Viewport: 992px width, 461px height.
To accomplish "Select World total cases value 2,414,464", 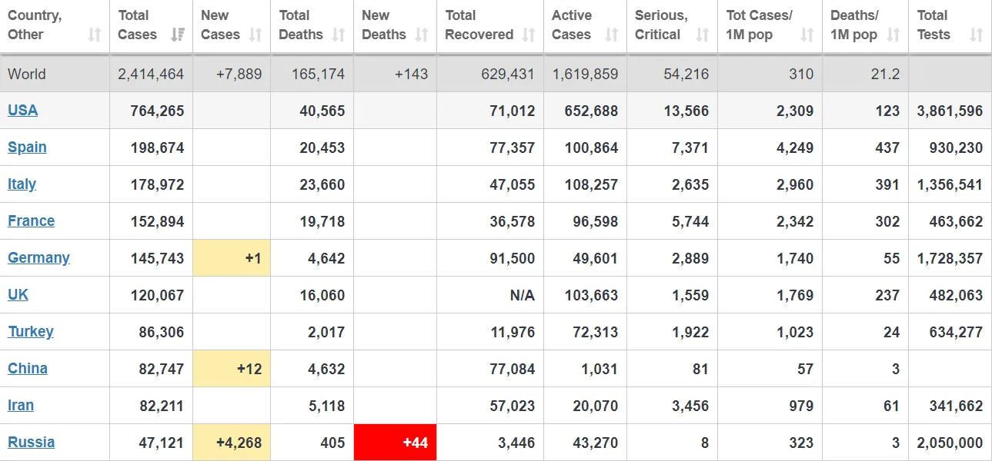I will [x=151, y=74].
